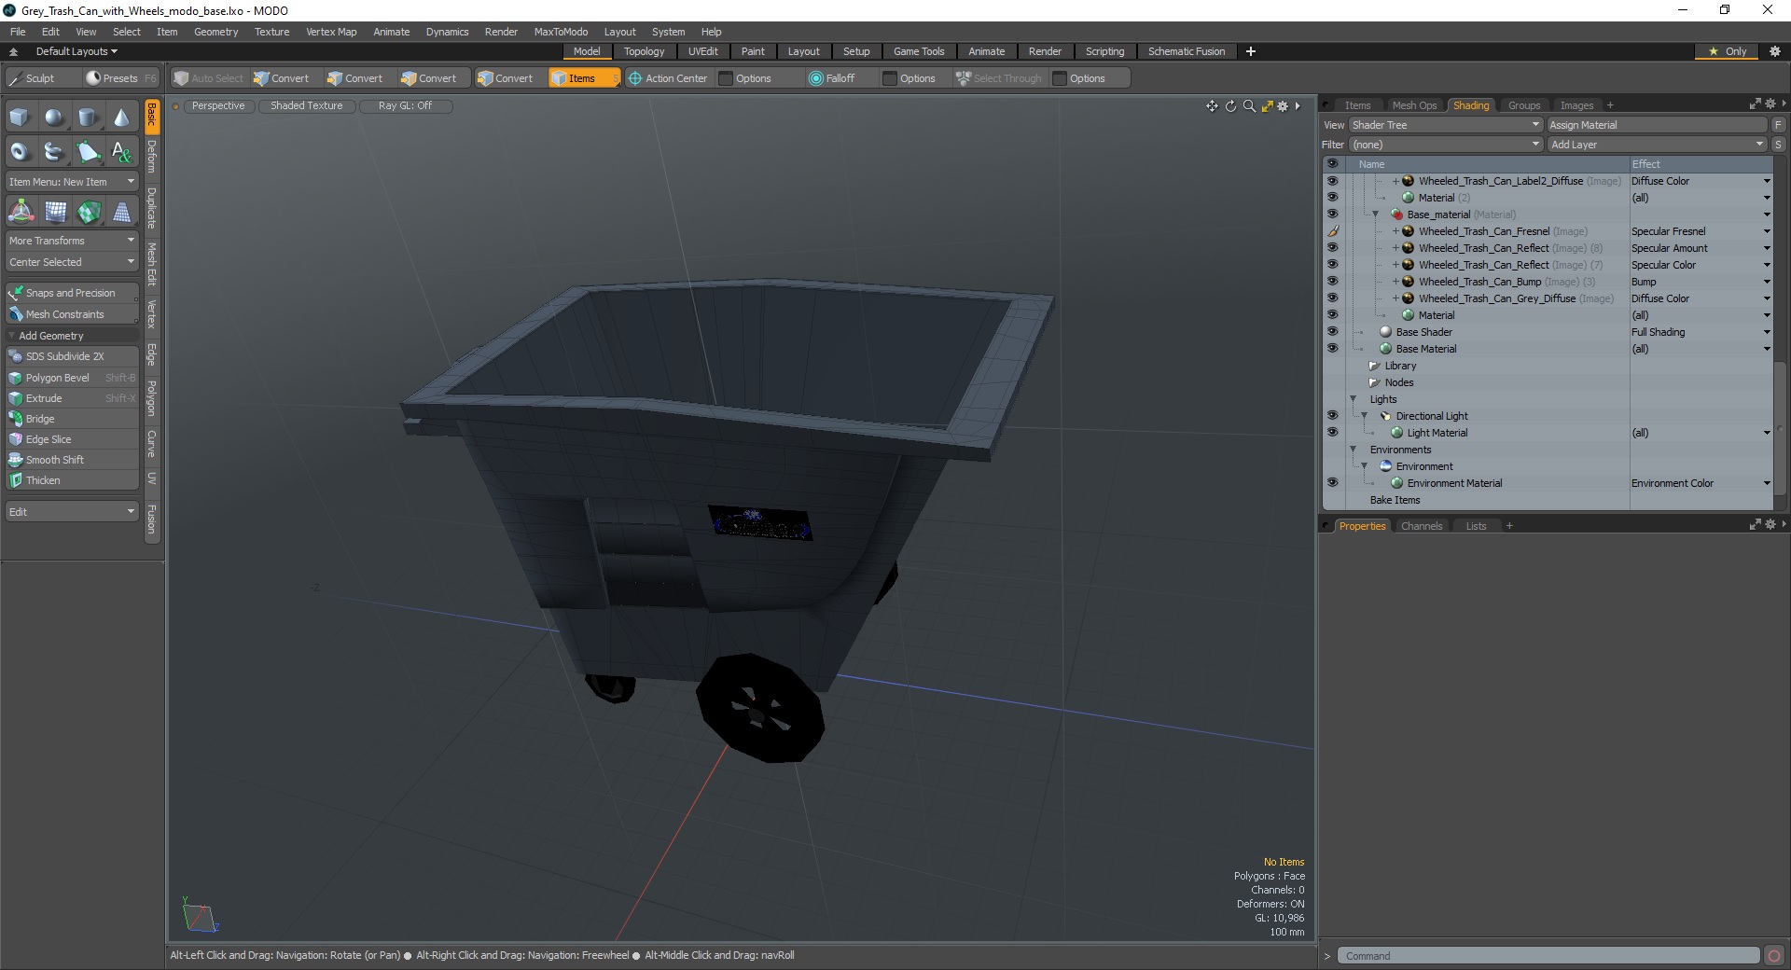Switch to the Channels tab
Screen dimensions: 1791x970
[x=1422, y=526]
